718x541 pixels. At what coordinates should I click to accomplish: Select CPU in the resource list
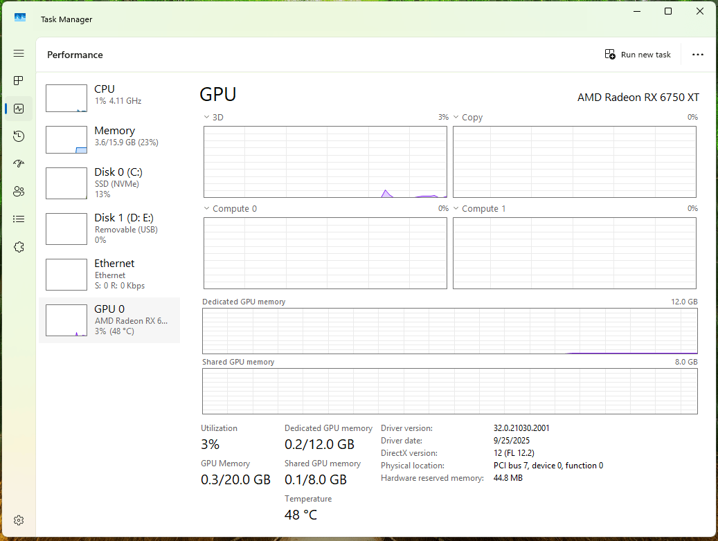(x=109, y=98)
